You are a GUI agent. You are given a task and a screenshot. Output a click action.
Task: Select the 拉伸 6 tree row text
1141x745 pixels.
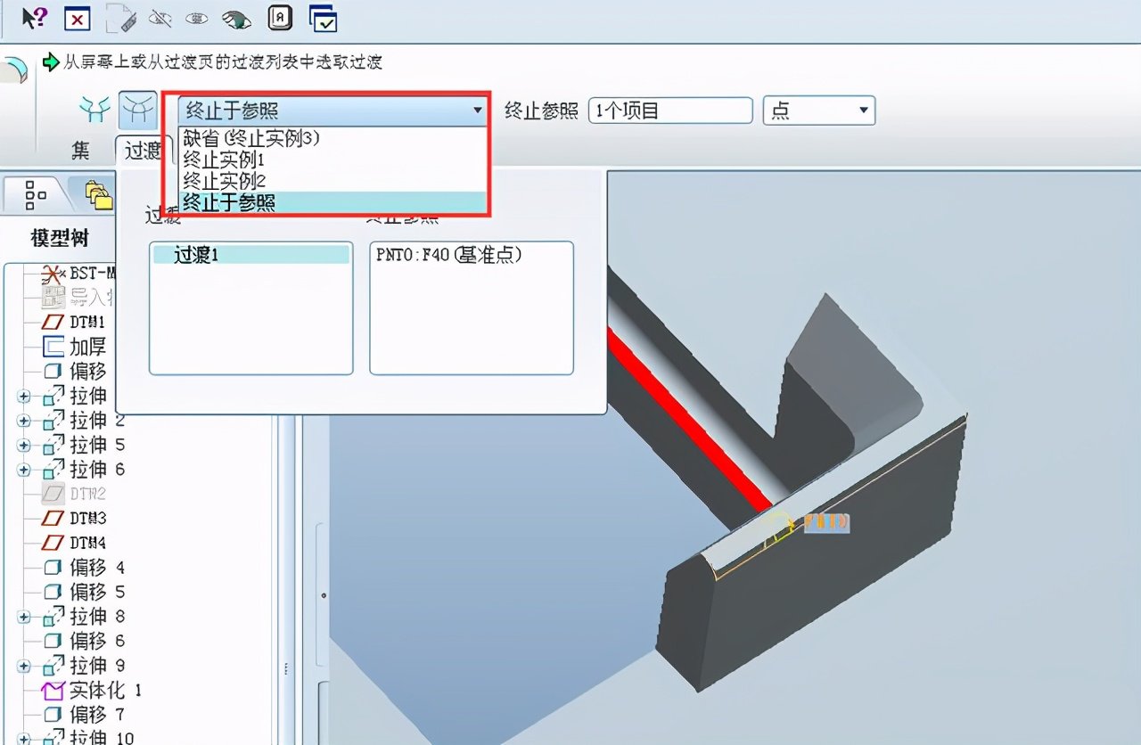point(97,469)
